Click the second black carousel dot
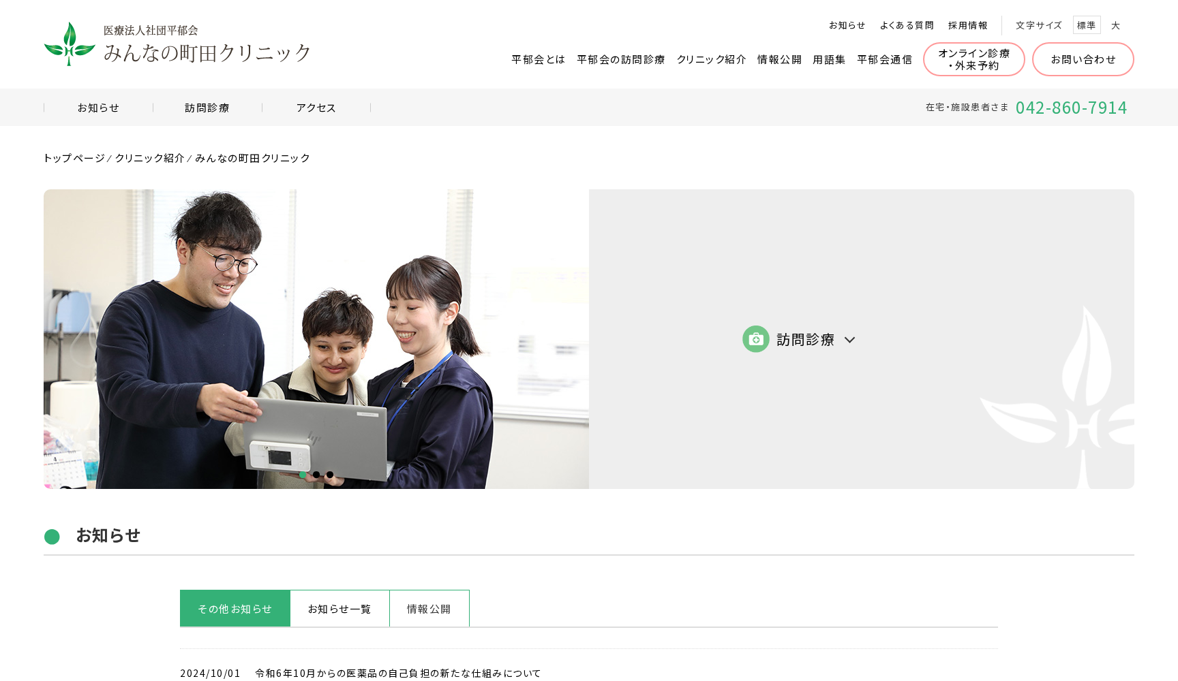Image resolution: width=1178 pixels, height=681 pixels. (316, 475)
